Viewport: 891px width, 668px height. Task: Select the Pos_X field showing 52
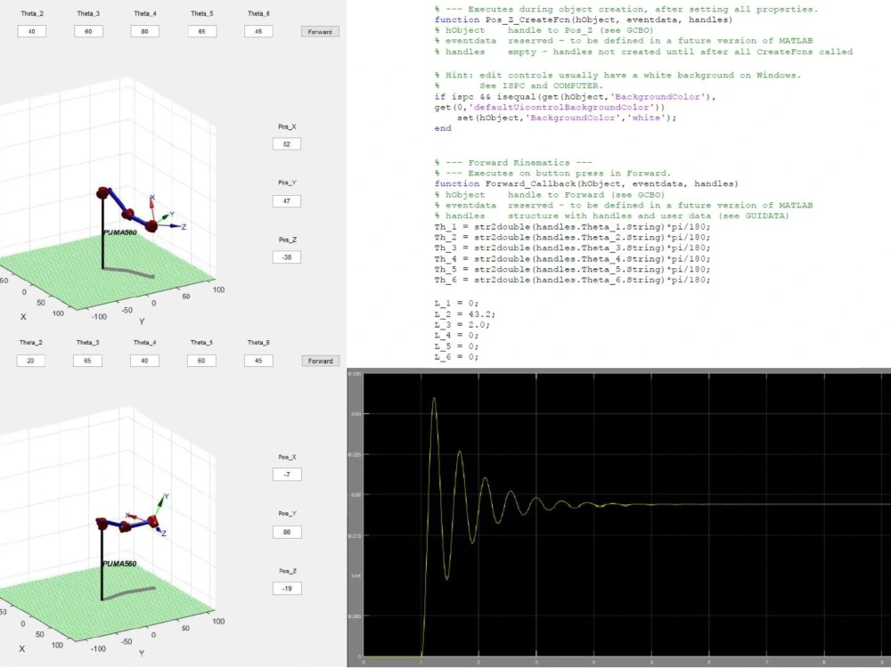pyautogui.click(x=286, y=143)
